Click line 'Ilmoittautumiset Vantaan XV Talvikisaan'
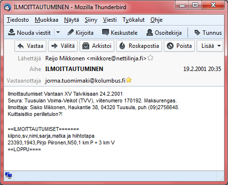 pyautogui.click(x=65, y=94)
